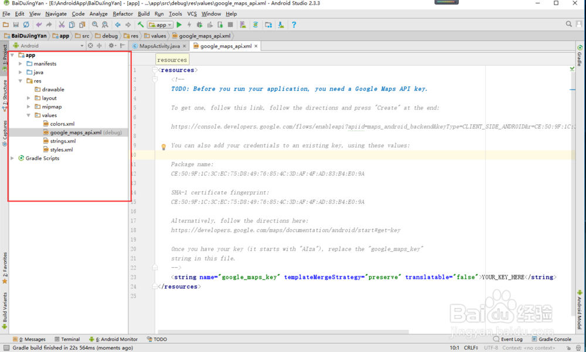Collapse the values folder
Viewport: 586px width, 352px height.
click(29, 115)
